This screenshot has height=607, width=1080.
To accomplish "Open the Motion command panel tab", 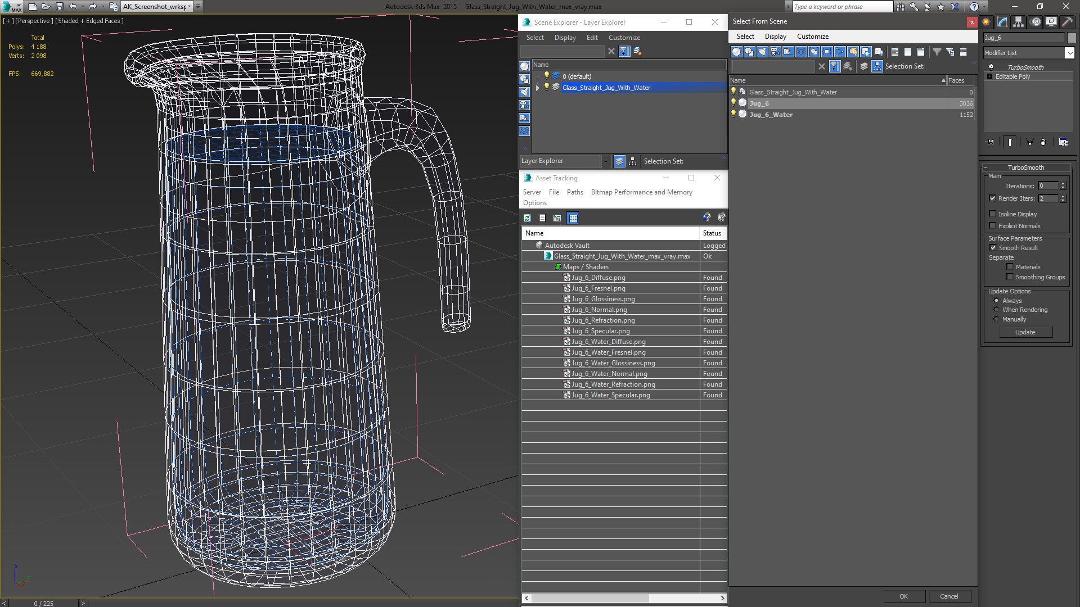I will pyautogui.click(x=1036, y=22).
